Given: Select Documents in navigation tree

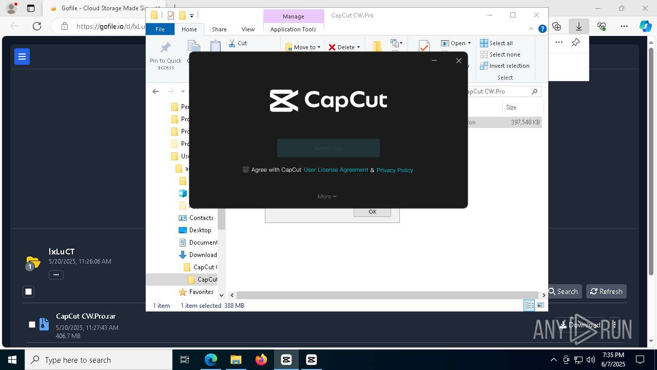Looking at the screenshot, I should tap(198, 243).
